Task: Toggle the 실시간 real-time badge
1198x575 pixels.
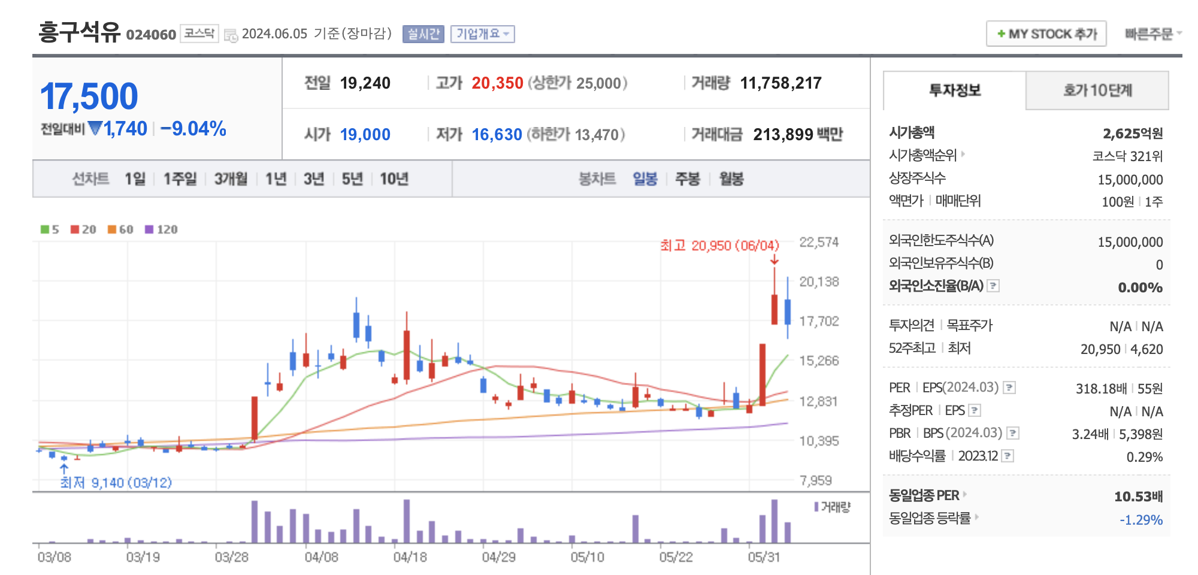Action: click(x=423, y=34)
